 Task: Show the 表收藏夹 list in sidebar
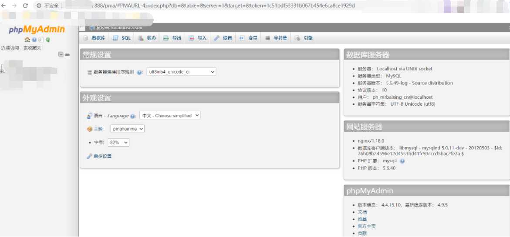click(x=32, y=48)
